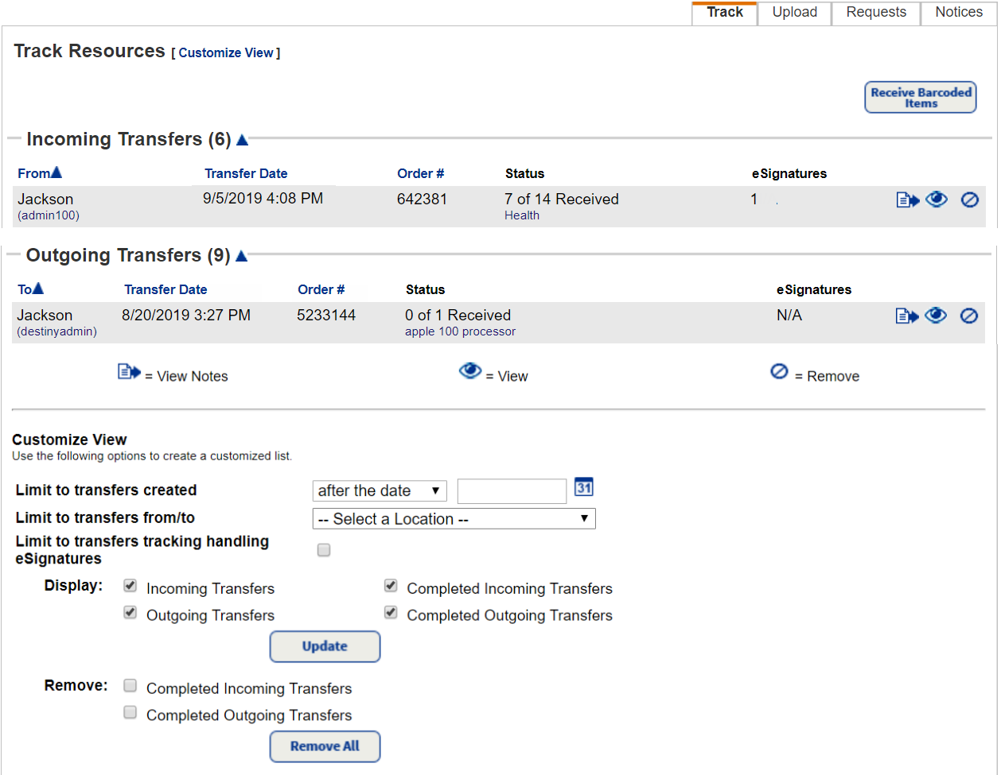Enable tracking handling eSignatures

[324, 549]
